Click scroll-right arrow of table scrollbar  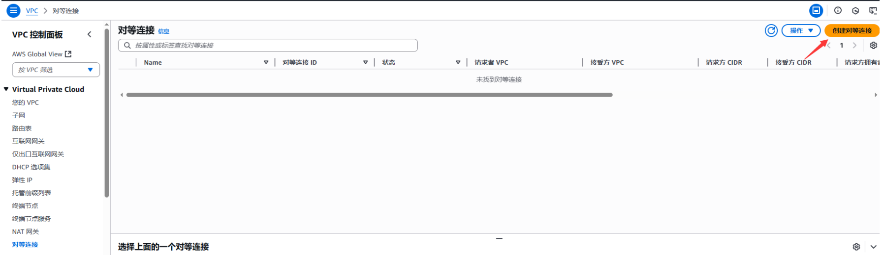[x=876, y=95]
